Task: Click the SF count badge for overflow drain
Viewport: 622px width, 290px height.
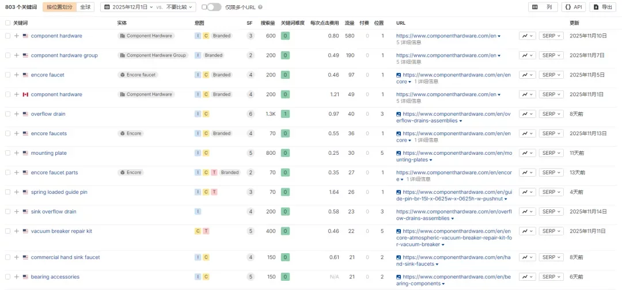Action: point(251,114)
